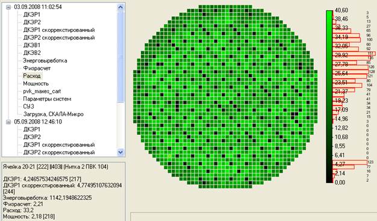
Task: Open Загрузка, СКАЛА-Микро item
Action: pos(54,114)
